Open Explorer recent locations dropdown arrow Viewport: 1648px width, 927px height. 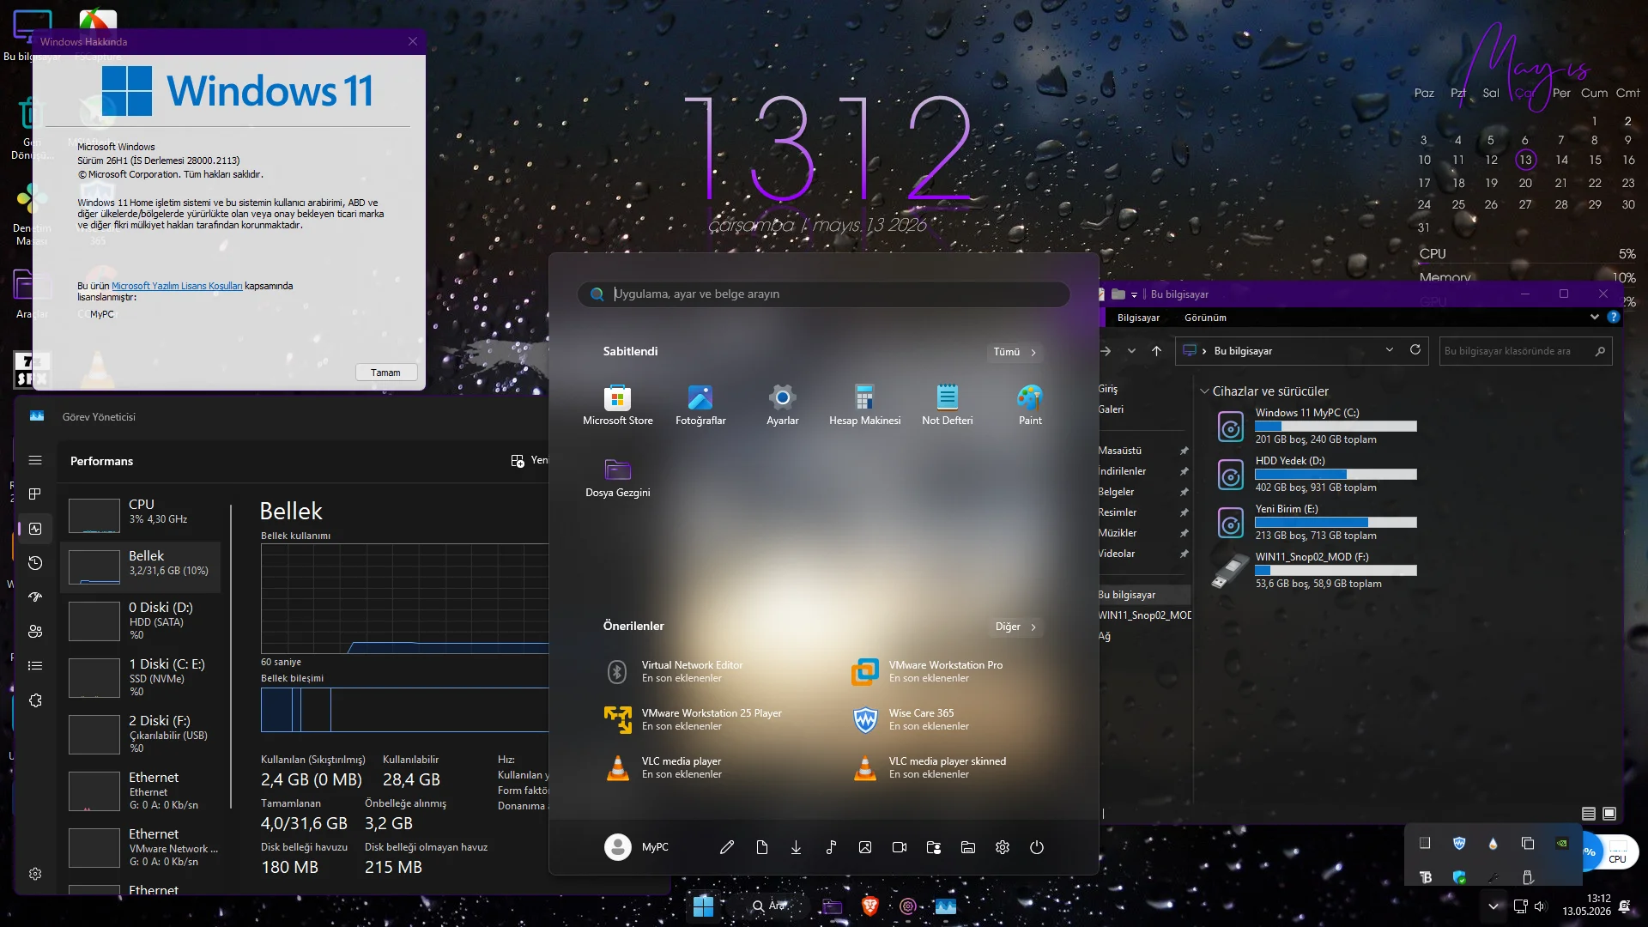point(1131,351)
